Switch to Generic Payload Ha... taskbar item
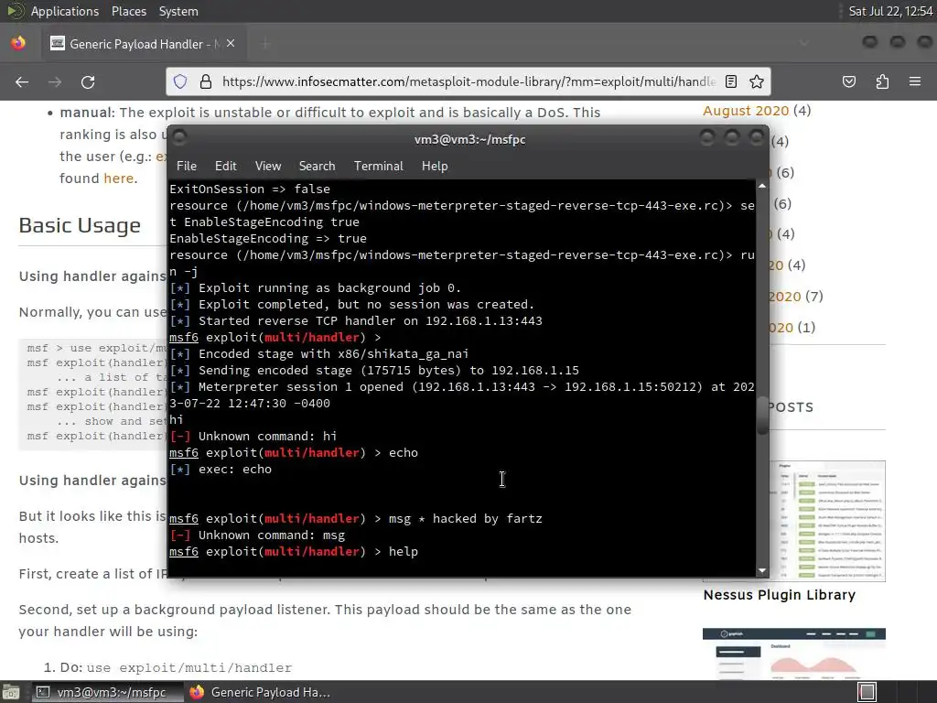This screenshot has width=937, height=703. coord(260,692)
